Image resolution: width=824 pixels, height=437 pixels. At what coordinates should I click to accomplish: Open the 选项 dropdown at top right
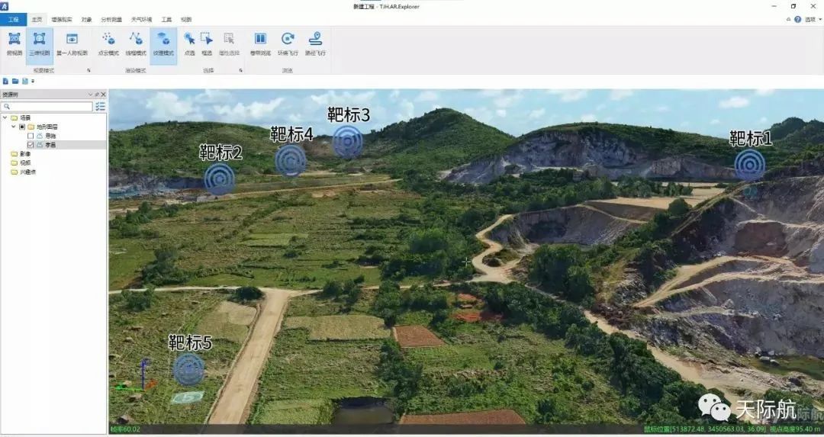810,19
